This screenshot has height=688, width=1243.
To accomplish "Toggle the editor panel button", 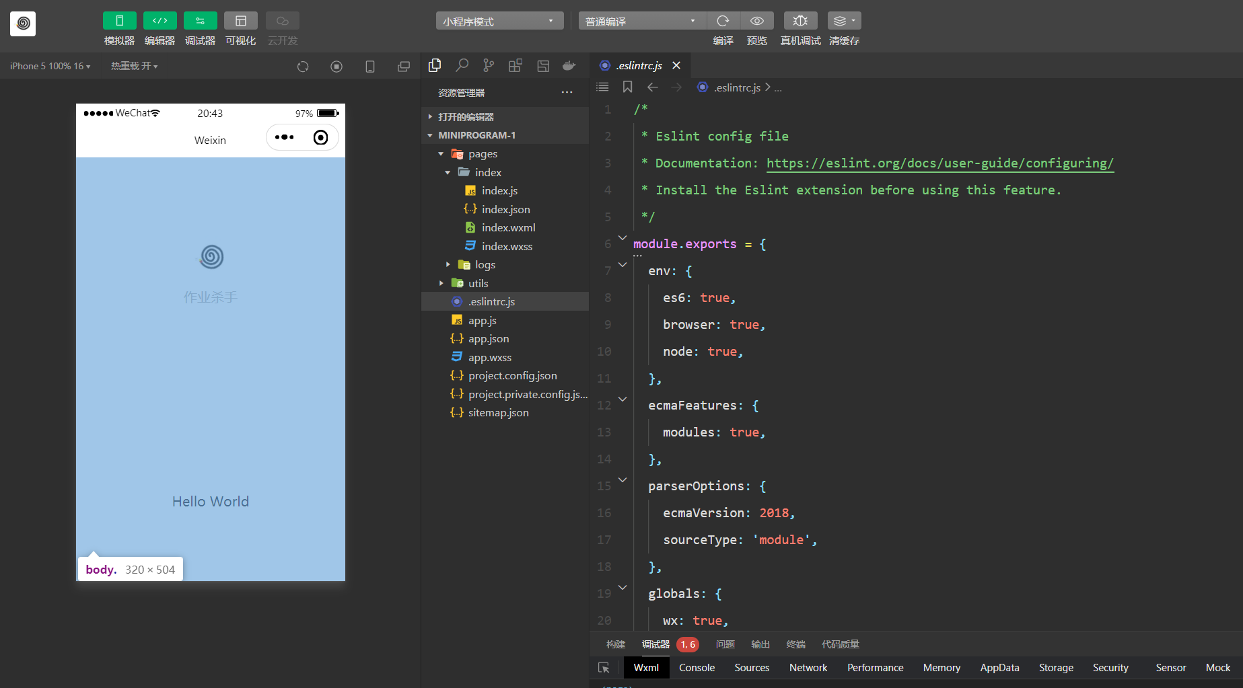I will pyautogui.click(x=159, y=21).
